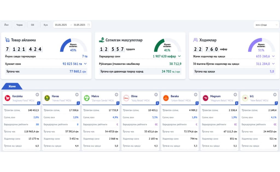280x172 pixels.
Task: Click the Кун period button
Action: click(46, 25)
